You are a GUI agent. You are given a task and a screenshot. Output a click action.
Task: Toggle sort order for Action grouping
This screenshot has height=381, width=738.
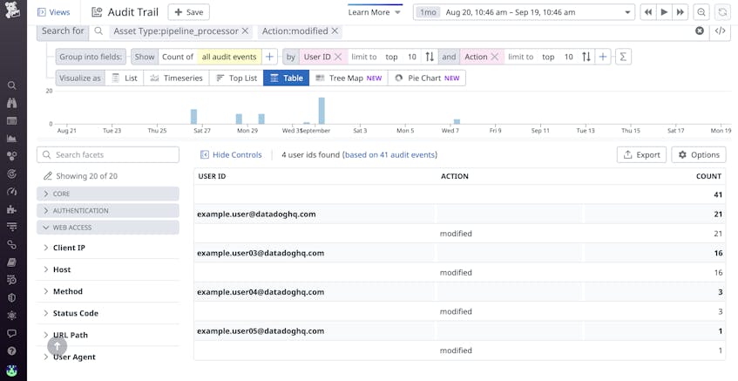(586, 57)
